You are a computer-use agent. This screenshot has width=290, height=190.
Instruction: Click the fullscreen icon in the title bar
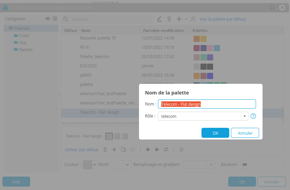click(x=272, y=8)
